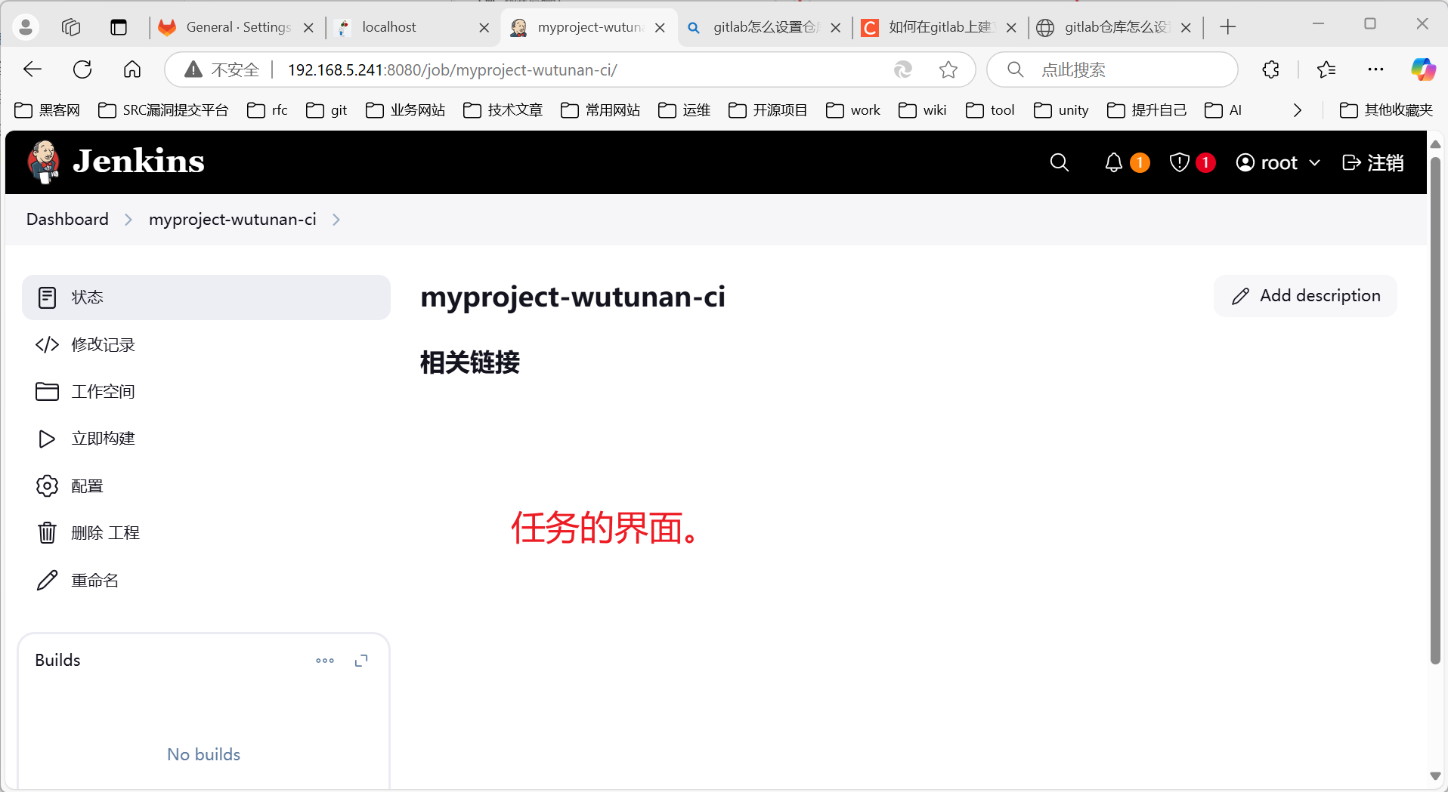The image size is (1448, 792).
Task: Open the Copilot icon in toolbar
Action: (1423, 70)
